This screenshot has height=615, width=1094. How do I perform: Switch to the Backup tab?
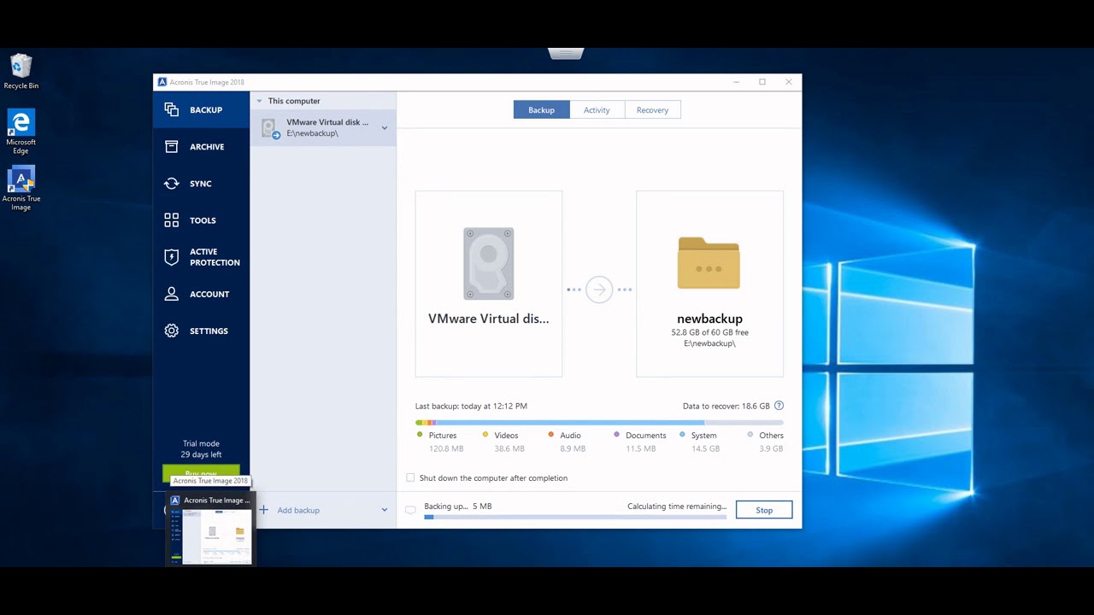point(542,110)
